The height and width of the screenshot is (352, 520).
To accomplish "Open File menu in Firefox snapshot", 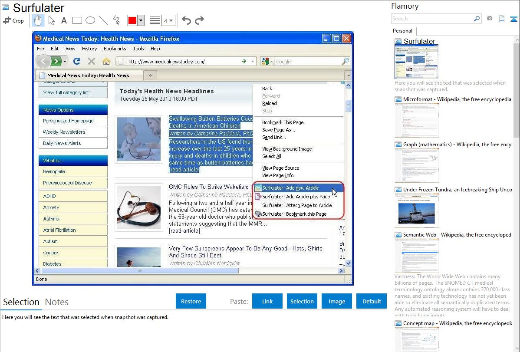I will click(x=40, y=49).
